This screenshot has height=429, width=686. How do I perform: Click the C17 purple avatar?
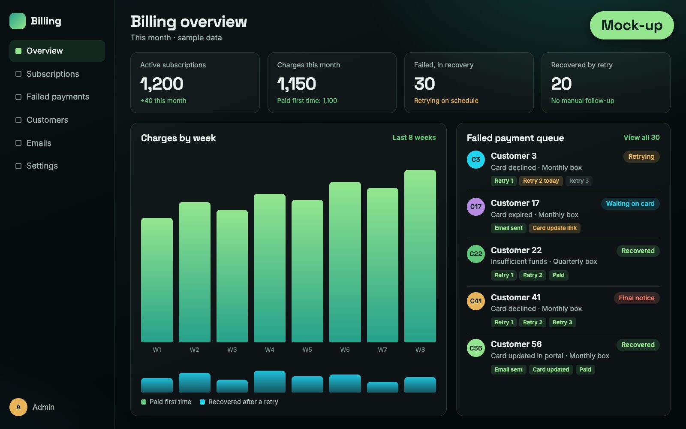[x=476, y=207]
